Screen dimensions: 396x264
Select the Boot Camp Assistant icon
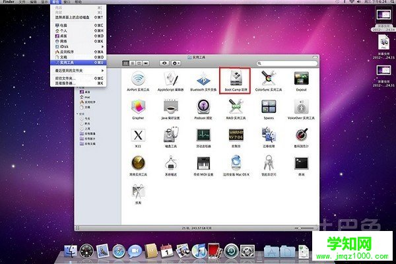[x=236, y=79]
